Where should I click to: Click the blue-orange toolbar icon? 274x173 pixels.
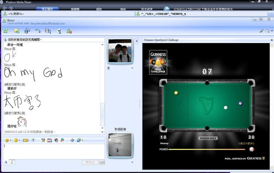click(62, 140)
